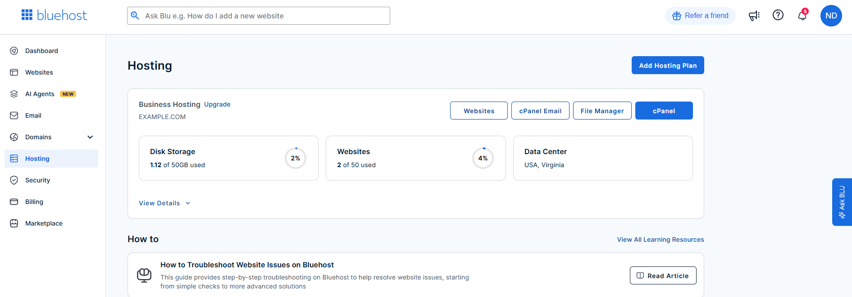852x297 pixels.
Task: Click the bluehost logo text
Action: coord(62,15)
